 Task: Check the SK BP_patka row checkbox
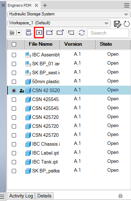click(14, 171)
